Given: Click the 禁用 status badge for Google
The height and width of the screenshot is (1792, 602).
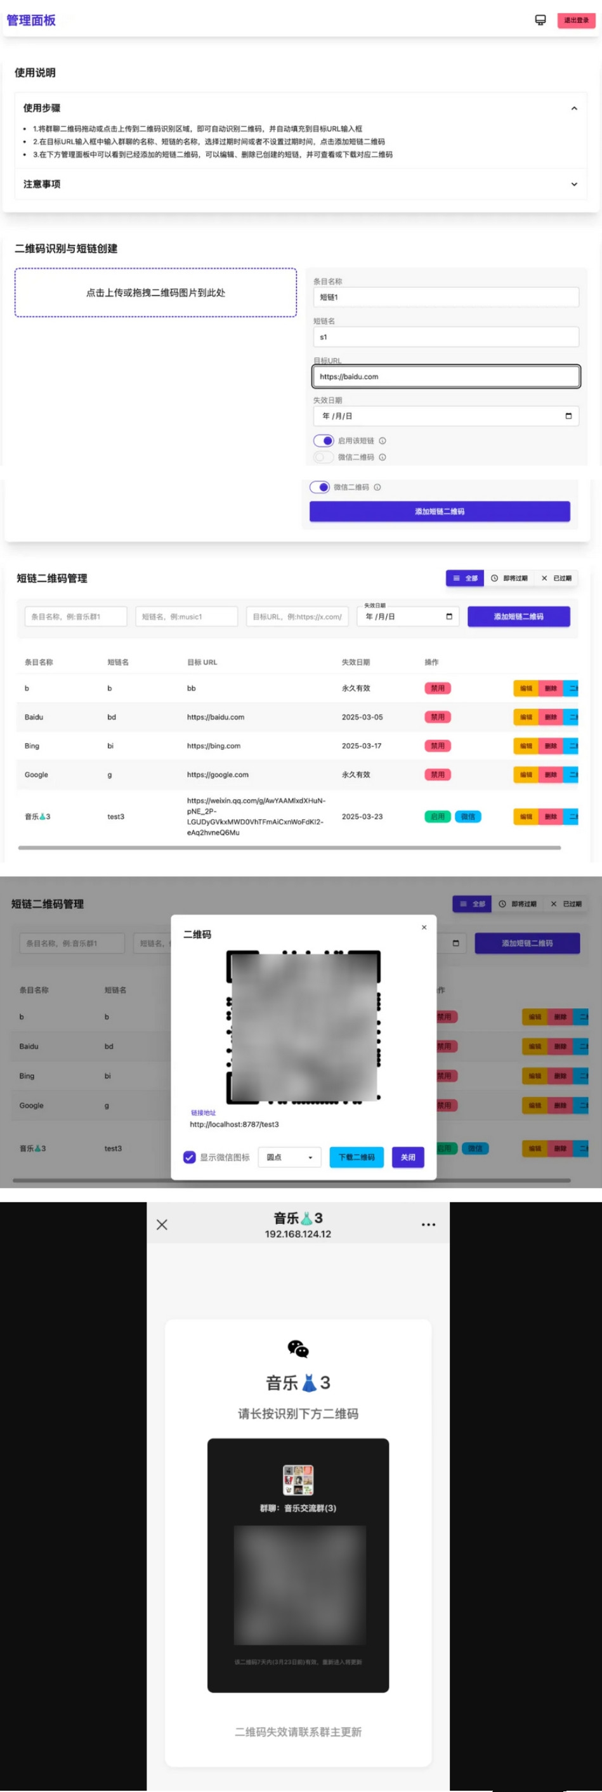Looking at the screenshot, I should [438, 774].
